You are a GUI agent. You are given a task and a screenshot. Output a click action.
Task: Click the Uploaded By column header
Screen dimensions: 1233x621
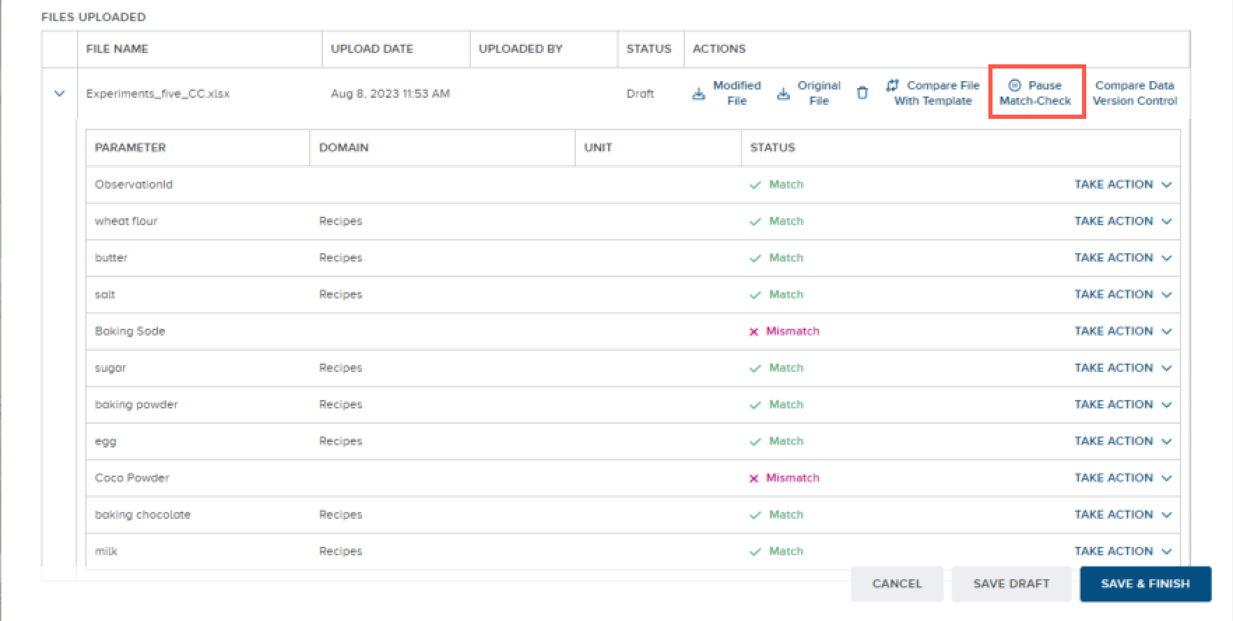[521, 49]
